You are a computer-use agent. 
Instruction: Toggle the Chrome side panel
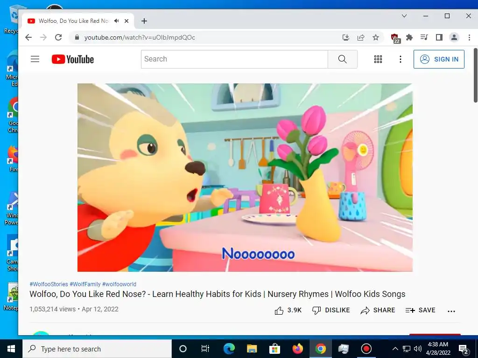439,37
